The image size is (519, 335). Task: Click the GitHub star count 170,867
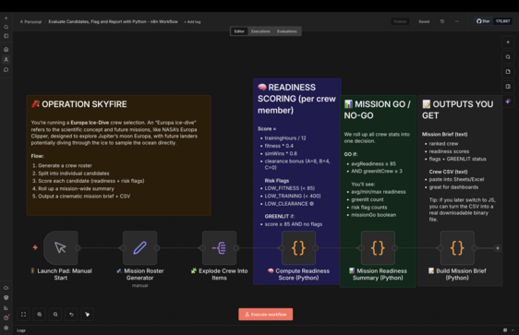pos(502,21)
